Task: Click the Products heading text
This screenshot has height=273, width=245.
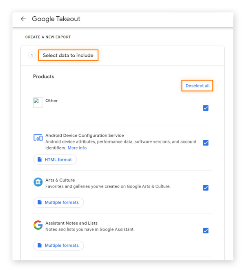Action: tap(44, 76)
